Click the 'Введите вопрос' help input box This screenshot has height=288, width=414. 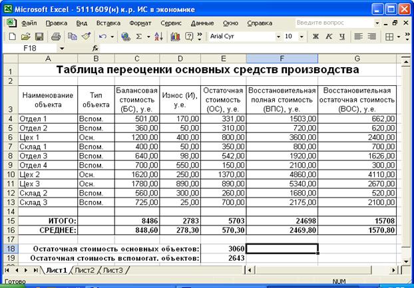pyautogui.click(x=335, y=23)
